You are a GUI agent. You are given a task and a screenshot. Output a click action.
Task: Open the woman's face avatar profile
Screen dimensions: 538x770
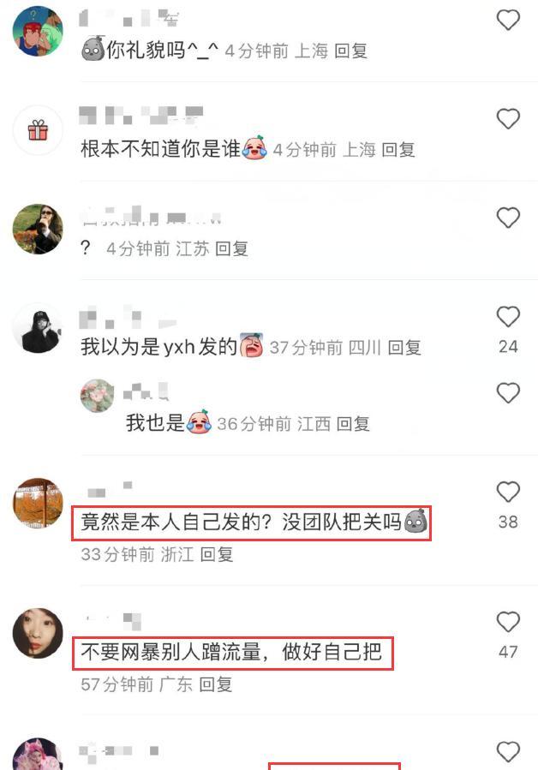pos(38,633)
